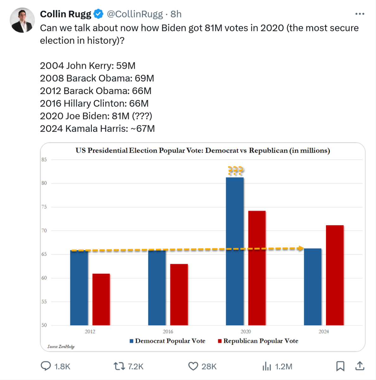Viewport: 376px width, 380px height.
Task: Click the blue verified badge
Action: [99, 14]
